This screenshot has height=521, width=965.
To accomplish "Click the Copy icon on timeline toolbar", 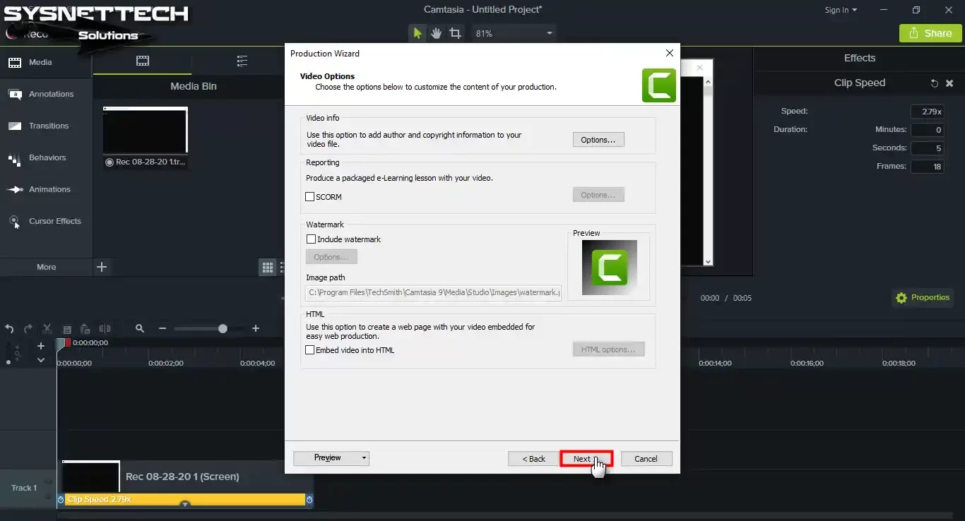I will pyautogui.click(x=67, y=329).
